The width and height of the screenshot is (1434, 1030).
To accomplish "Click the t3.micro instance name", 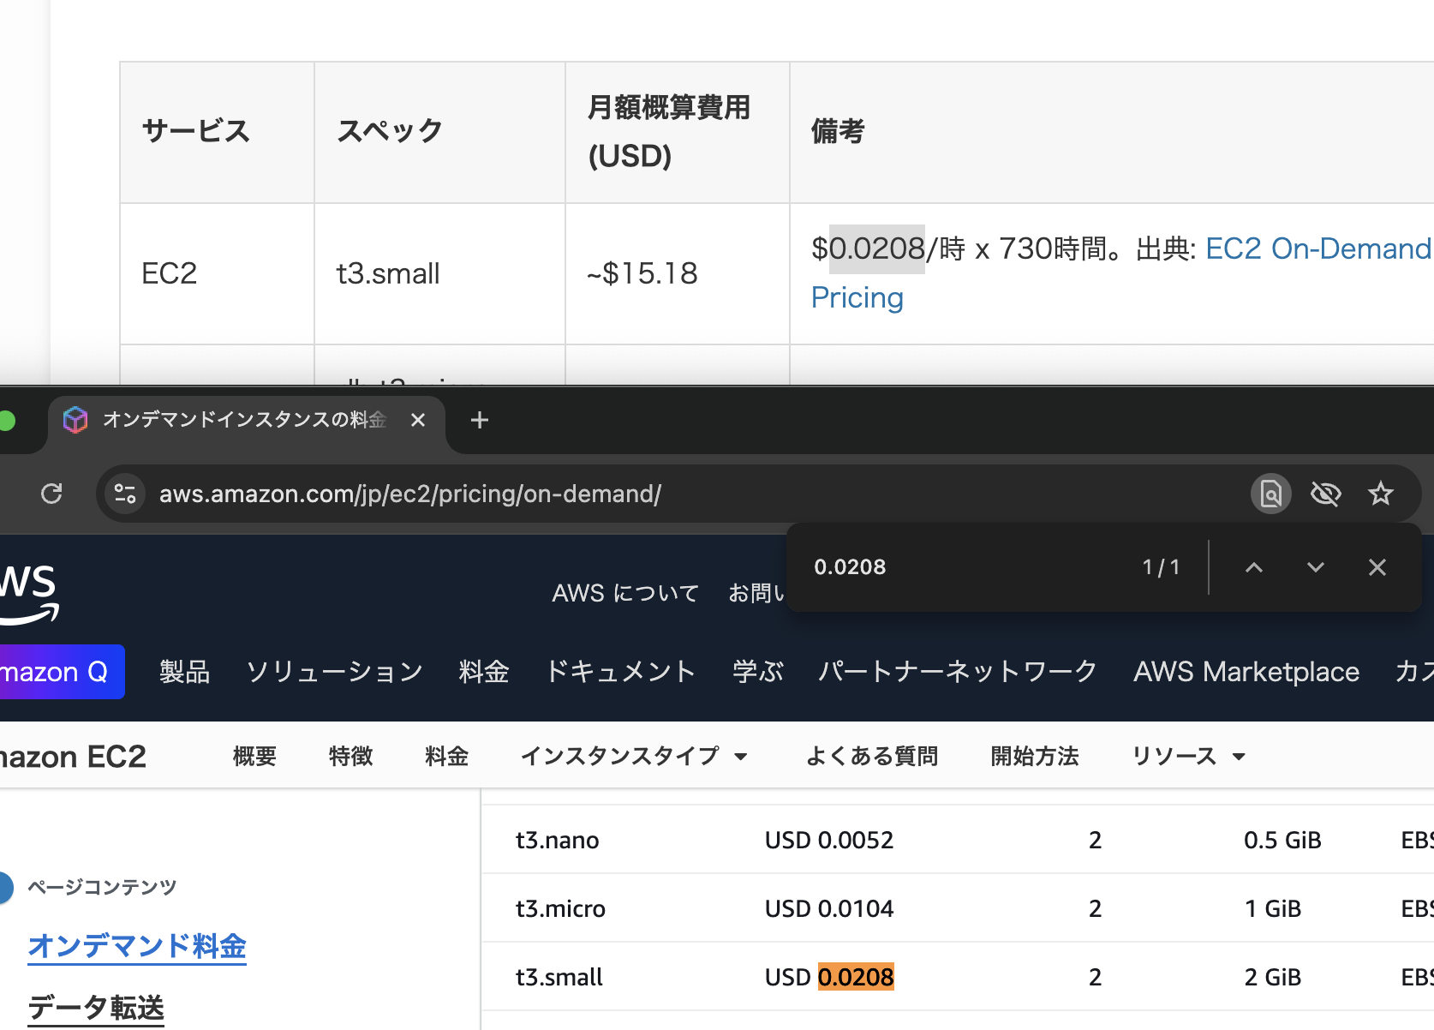I will point(561,908).
